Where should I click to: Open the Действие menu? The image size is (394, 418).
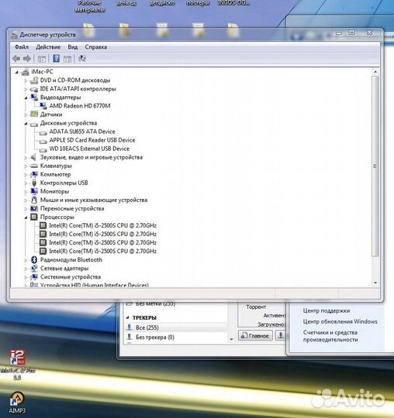(x=48, y=47)
